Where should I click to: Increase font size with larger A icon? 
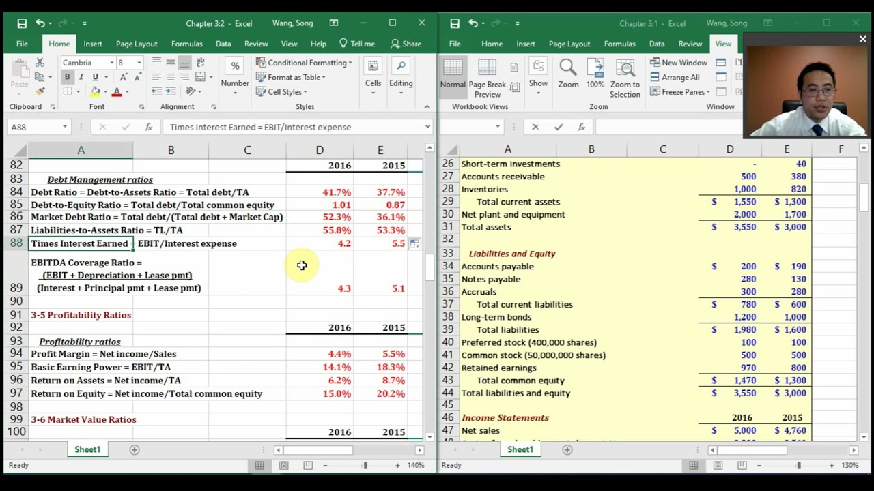point(125,77)
